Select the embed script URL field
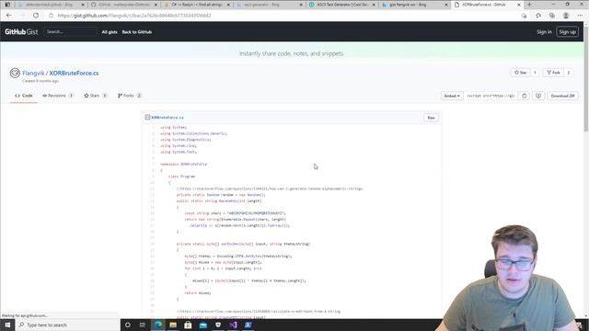This screenshot has width=589, height=331. point(491,96)
